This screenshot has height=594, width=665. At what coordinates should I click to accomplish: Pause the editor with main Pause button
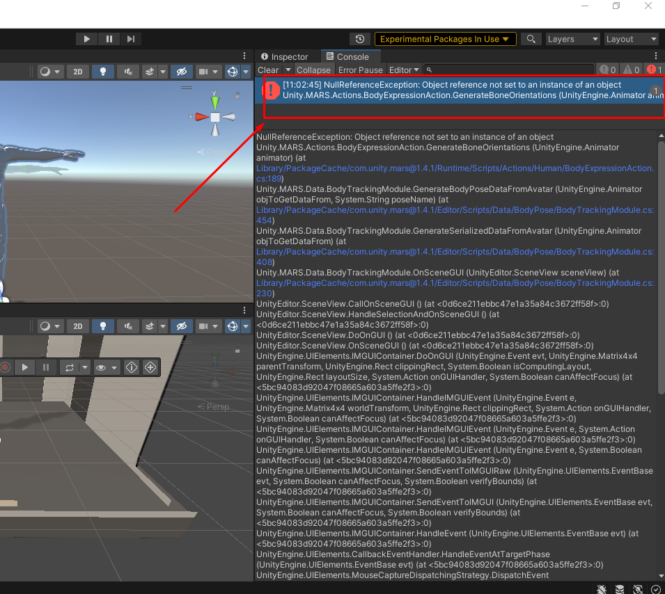click(109, 39)
